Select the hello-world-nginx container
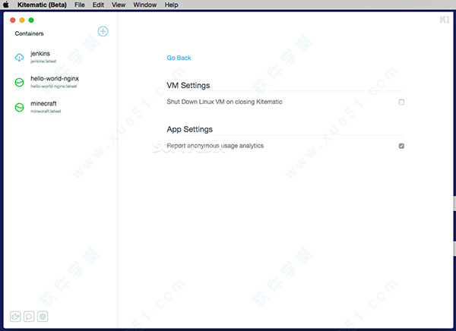Image resolution: width=456 pixels, height=331 pixels. [59, 82]
